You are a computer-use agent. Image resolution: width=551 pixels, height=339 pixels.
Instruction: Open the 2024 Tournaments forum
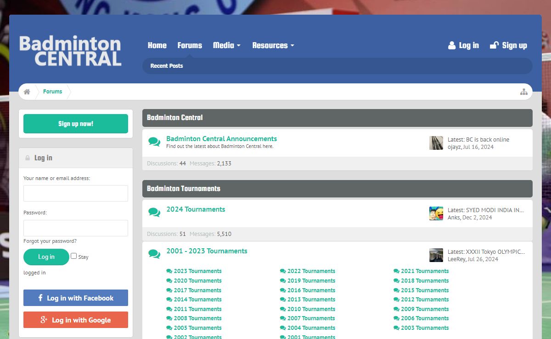pos(196,209)
